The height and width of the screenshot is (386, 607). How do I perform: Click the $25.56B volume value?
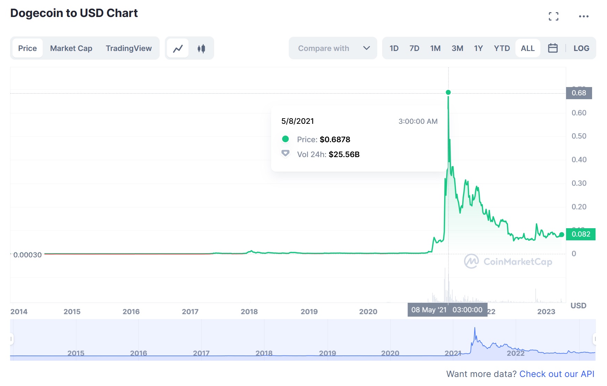point(344,154)
